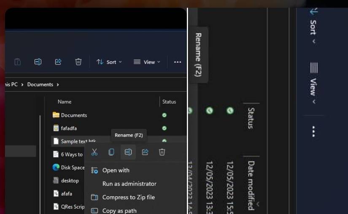This screenshot has width=348, height=214.
Task: Click the green sync status of fafadfa
Action: tap(164, 128)
